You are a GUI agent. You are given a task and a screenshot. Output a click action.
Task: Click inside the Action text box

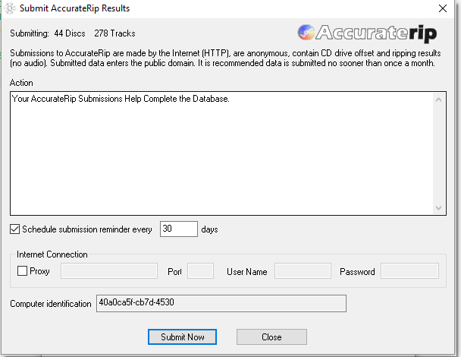pyautogui.click(x=220, y=152)
